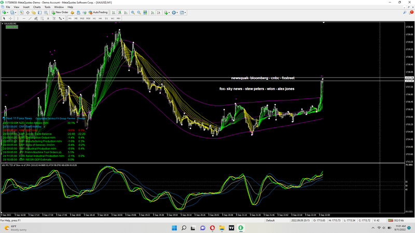The width and height of the screenshot is (415, 233).
Task: Draw a vertical line tool
Action: tap(18, 19)
